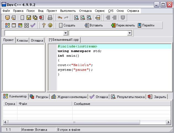This screenshot has width=174, height=133.
Task: Select the Безымянный1.cpp editor tab
Action: point(64,40)
